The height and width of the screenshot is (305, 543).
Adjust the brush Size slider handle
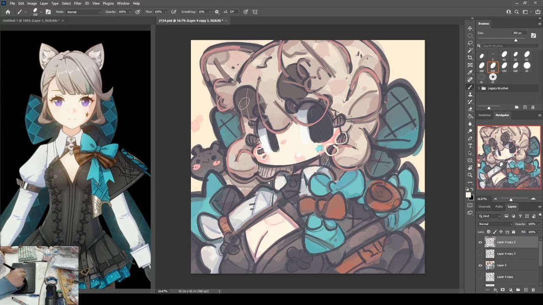point(516,40)
